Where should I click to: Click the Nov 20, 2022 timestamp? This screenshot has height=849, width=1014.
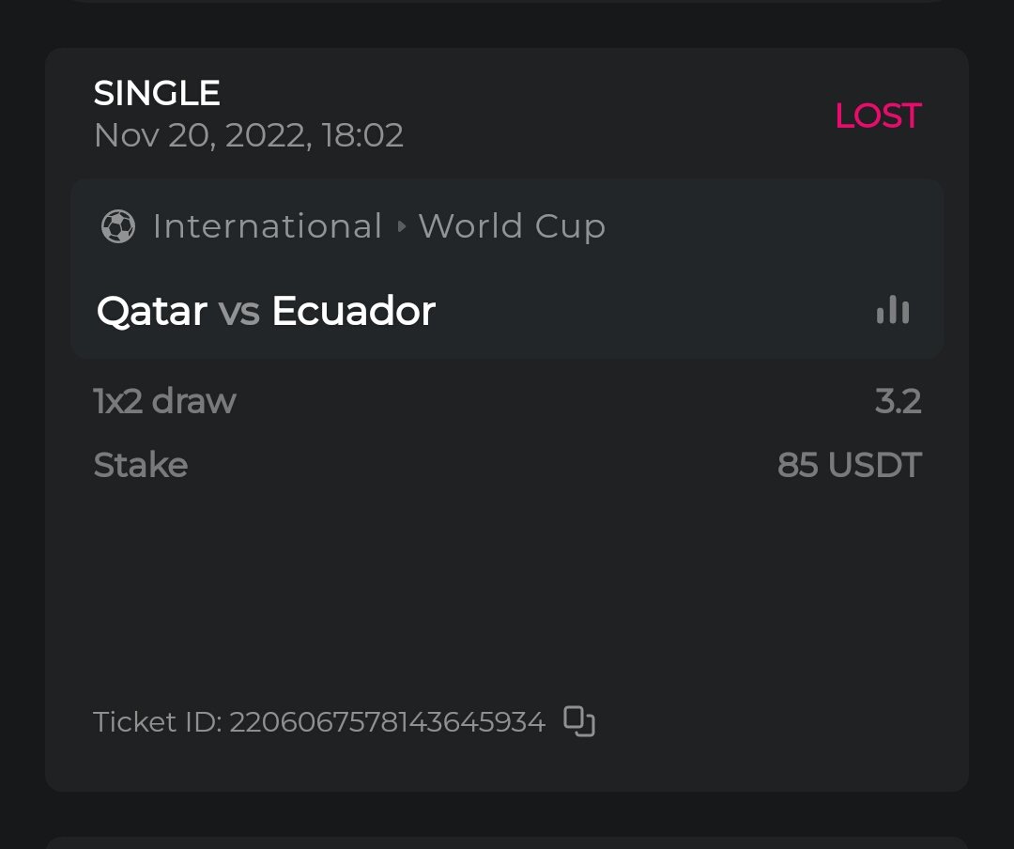coord(249,135)
